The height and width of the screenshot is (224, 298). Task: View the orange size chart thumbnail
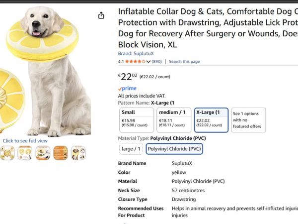[x=61, y=153]
